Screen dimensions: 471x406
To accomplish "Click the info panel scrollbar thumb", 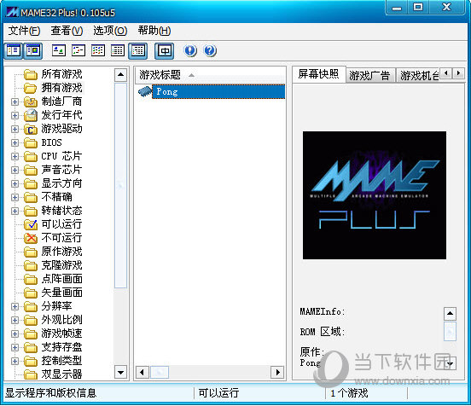I will (x=450, y=332).
